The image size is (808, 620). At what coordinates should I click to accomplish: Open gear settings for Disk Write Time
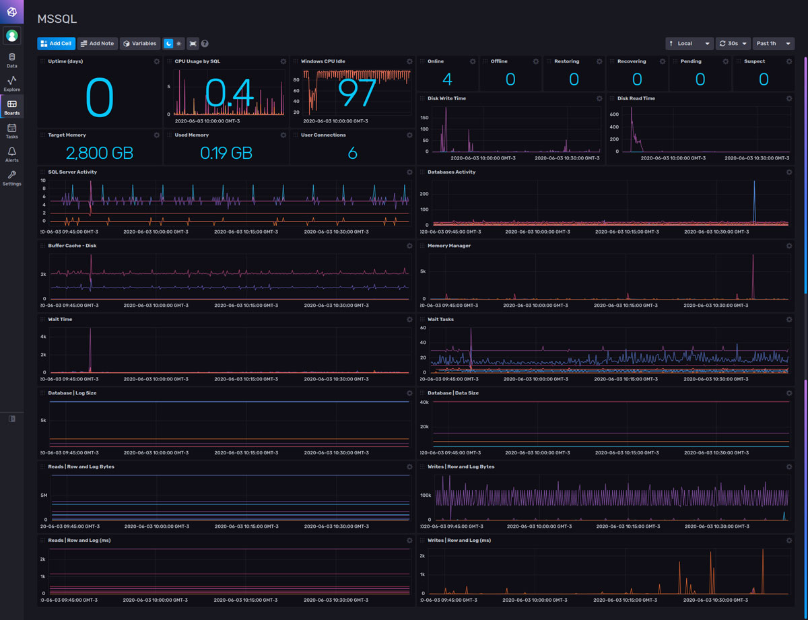click(599, 98)
